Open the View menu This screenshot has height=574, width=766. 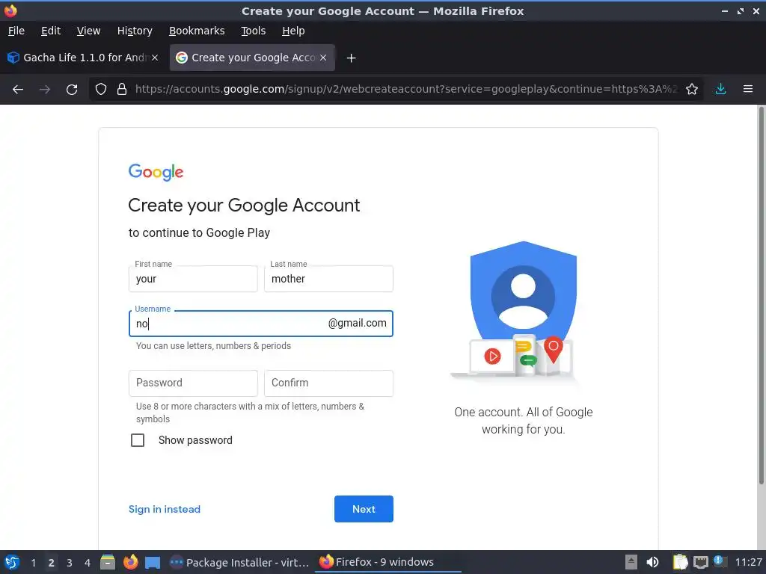[88, 31]
